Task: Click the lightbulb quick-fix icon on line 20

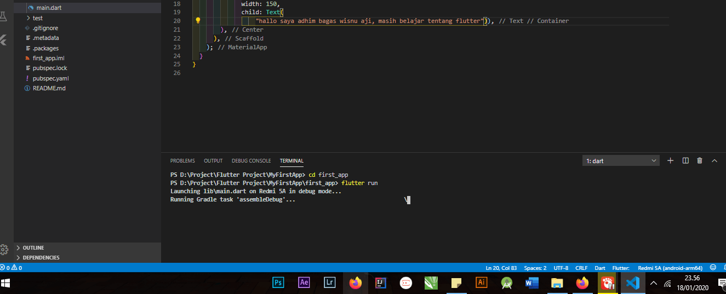Action: click(x=198, y=21)
